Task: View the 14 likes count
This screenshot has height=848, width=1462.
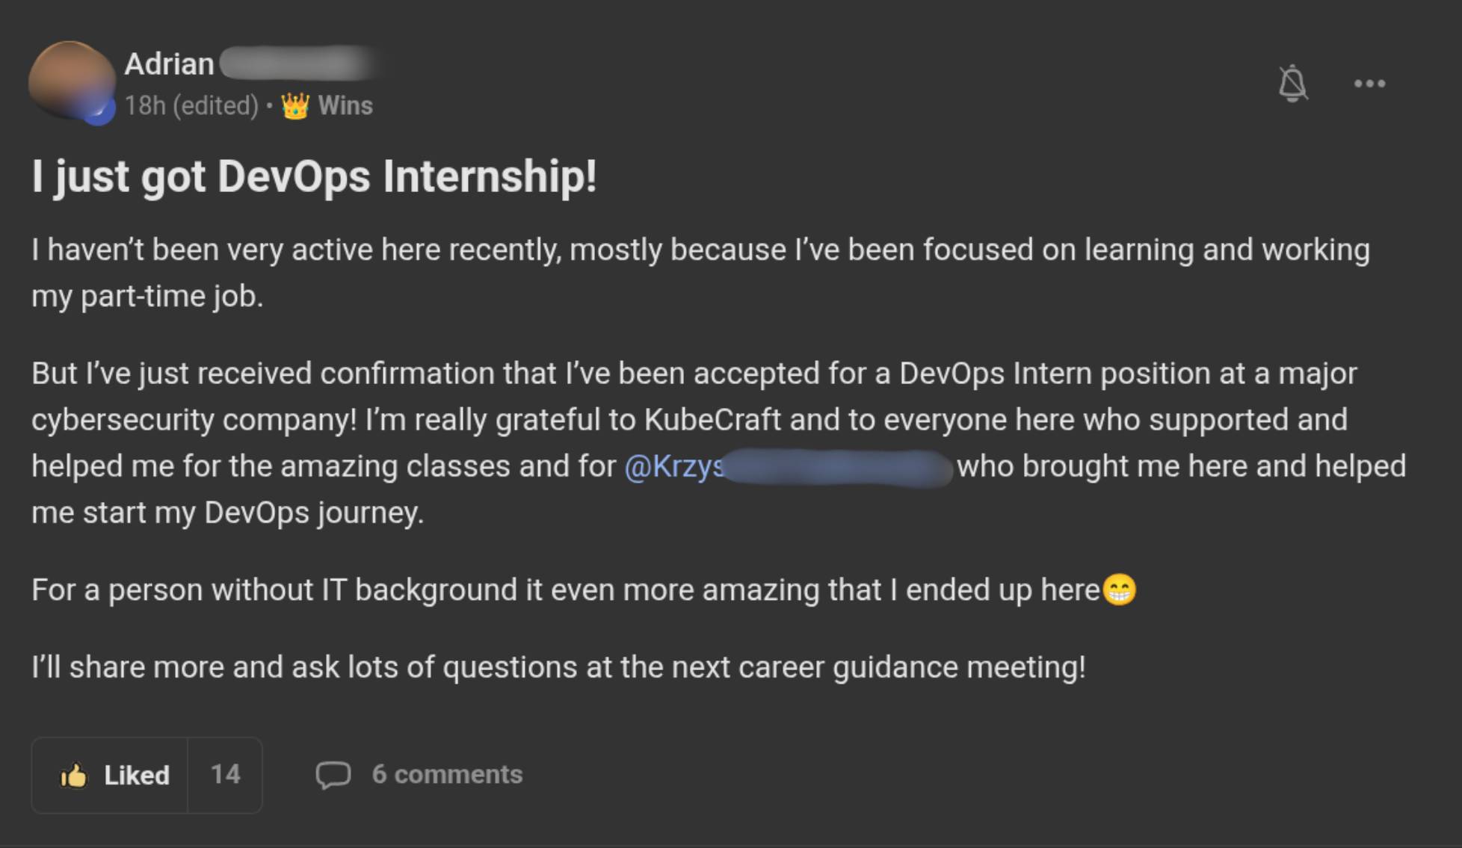Action: pyautogui.click(x=225, y=775)
